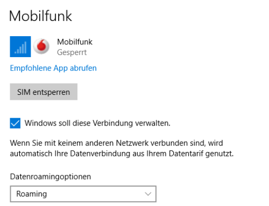Click the Mobilfunk page heading

40,16
